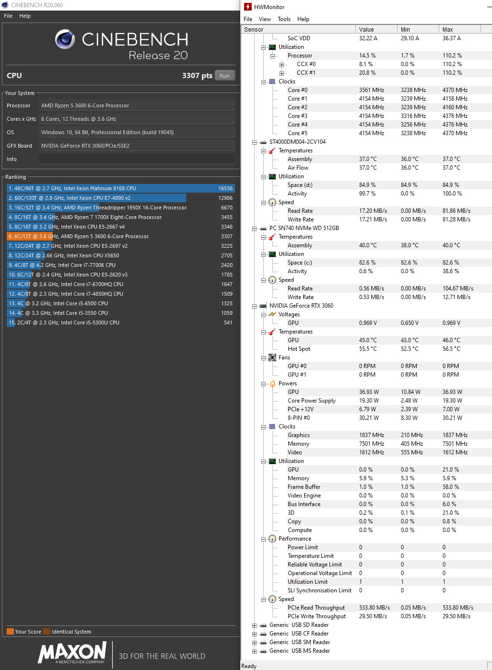The height and width of the screenshot is (670, 492).
Task: Open HWMonitor Help menu
Action: (303, 19)
